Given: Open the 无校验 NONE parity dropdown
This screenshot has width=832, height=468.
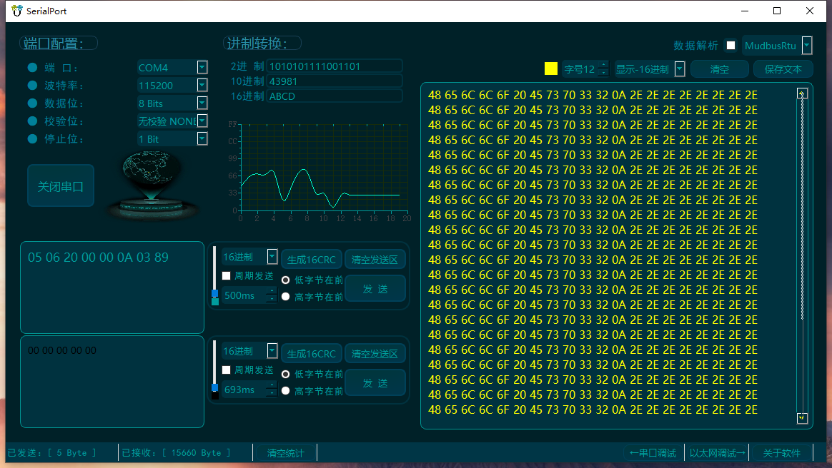Looking at the screenshot, I should click(x=202, y=121).
